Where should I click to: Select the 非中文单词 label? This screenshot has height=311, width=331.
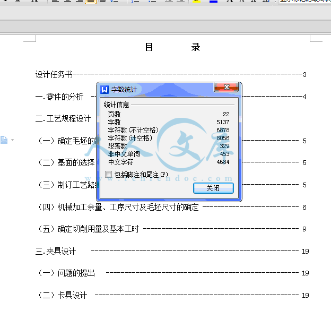pyautogui.click(x=124, y=154)
